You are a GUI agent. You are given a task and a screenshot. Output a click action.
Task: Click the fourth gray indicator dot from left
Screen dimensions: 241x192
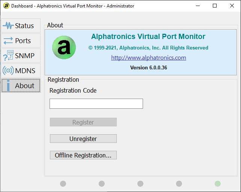coord(179,184)
